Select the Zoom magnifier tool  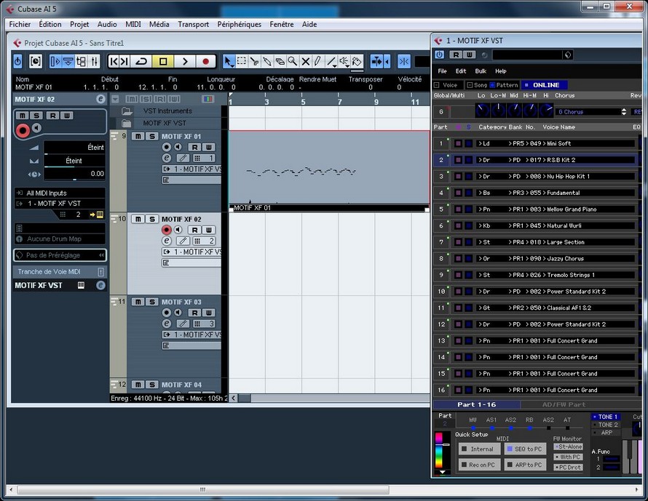point(292,62)
